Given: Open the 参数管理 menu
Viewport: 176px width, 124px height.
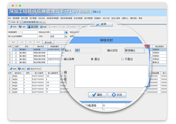Looking at the screenshot, I should tap(16, 18).
